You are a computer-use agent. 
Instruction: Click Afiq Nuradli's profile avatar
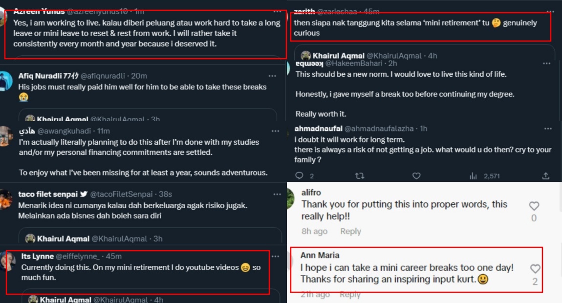tap(6, 81)
